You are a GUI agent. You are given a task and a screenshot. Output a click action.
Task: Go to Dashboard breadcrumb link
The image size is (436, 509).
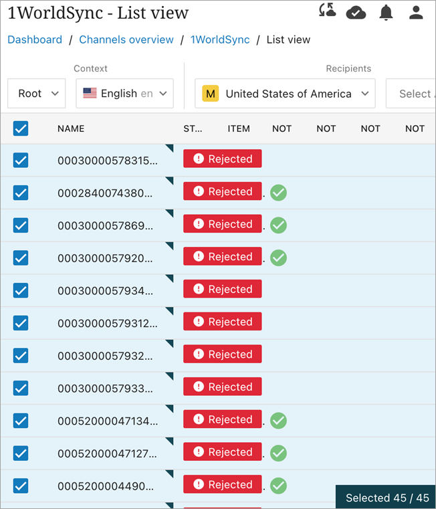[x=35, y=39]
